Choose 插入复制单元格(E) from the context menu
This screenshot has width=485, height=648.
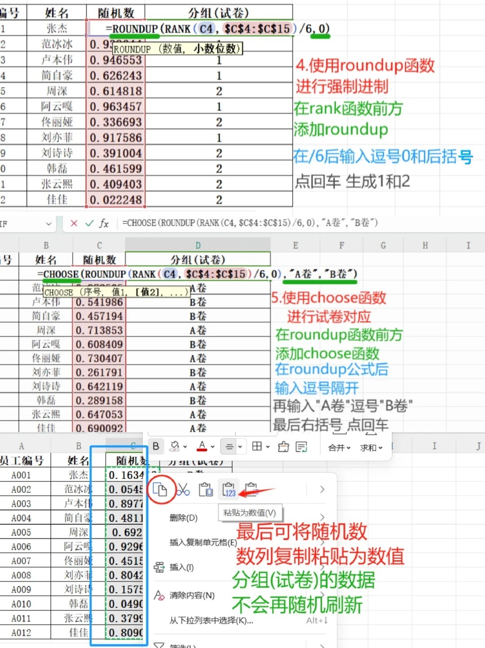203,543
